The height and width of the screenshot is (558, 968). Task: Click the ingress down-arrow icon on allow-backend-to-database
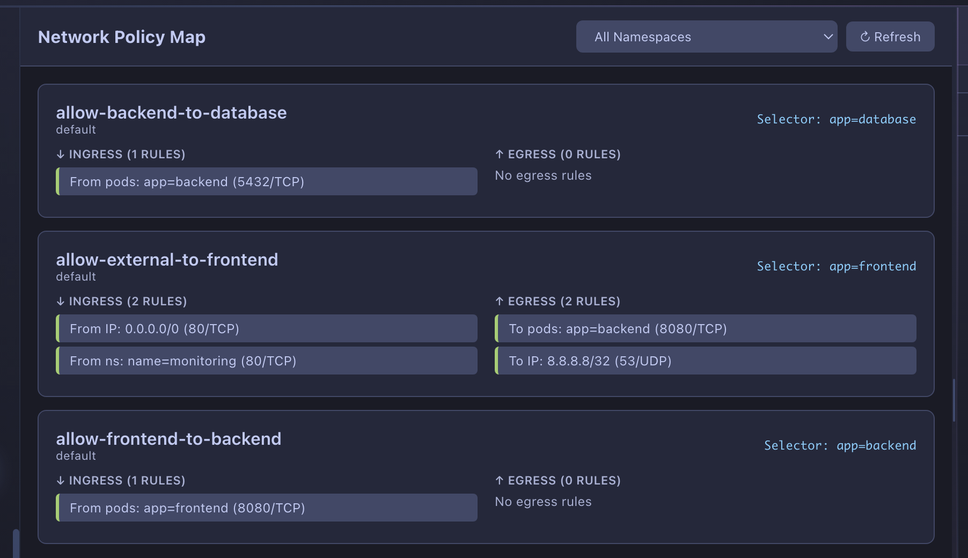60,154
